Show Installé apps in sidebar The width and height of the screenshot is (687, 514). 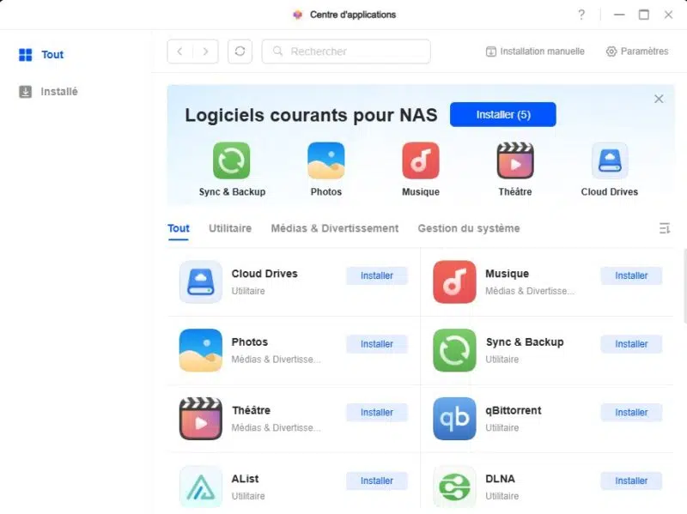point(48,92)
